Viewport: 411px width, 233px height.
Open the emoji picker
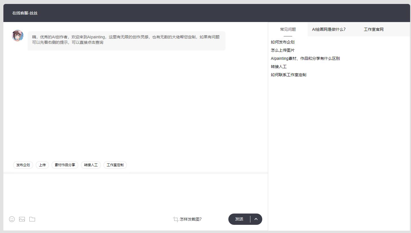click(x=12, y=219)
